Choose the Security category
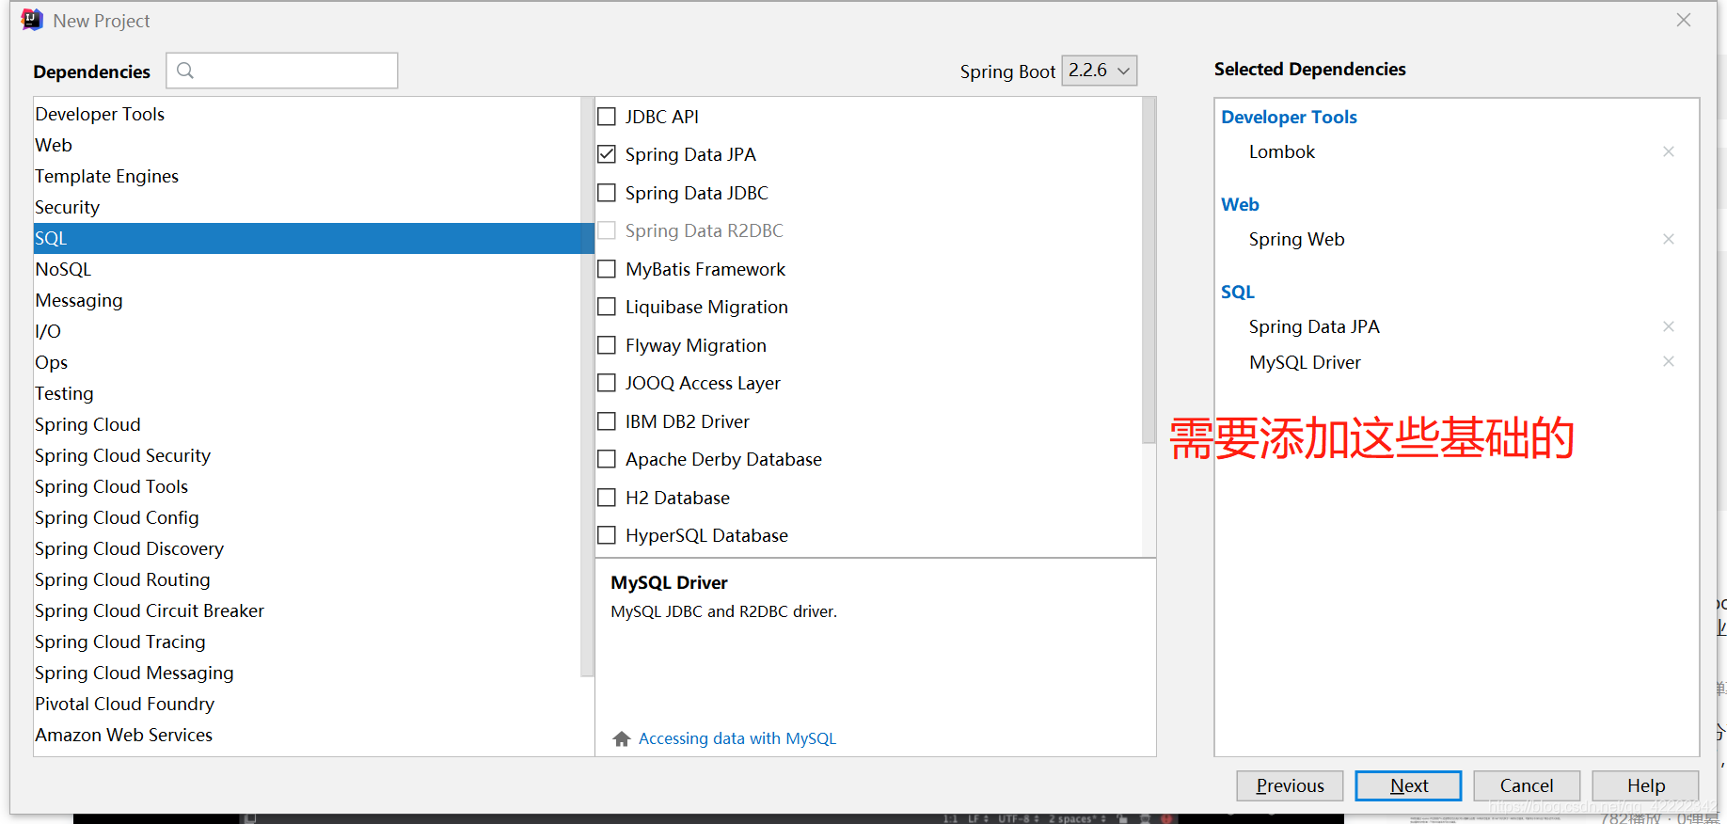1727x824 pixels. (307, 207)
